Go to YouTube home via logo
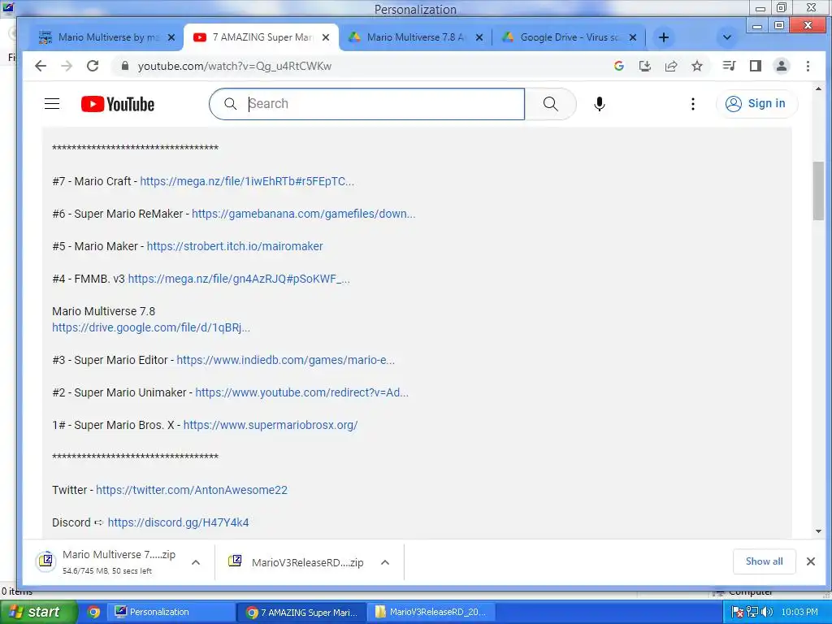The height and width of the screenshot is (624, 832). pos(118,104)
